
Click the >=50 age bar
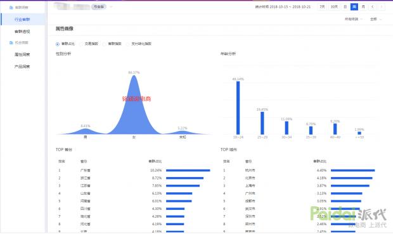(359, 133)
